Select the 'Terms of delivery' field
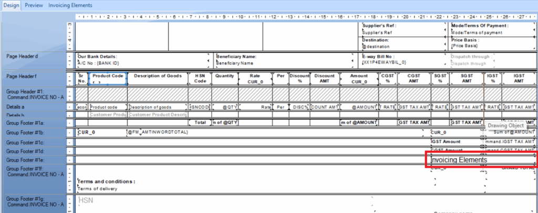 coord(97,189)
